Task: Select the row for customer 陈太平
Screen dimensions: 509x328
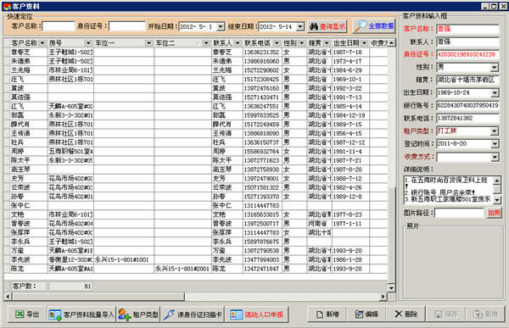Action: pos(196,160)
